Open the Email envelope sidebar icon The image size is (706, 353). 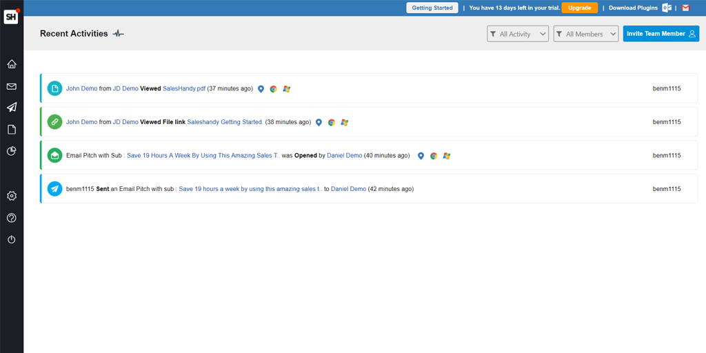click(12, 86)
